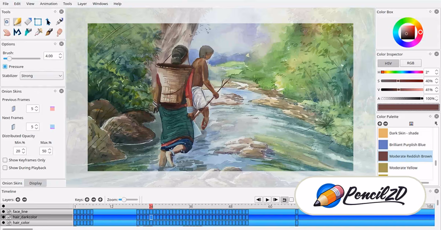Float the Color Inspector panel
This screenshot has height=230, width=441.
click(430, 54)
